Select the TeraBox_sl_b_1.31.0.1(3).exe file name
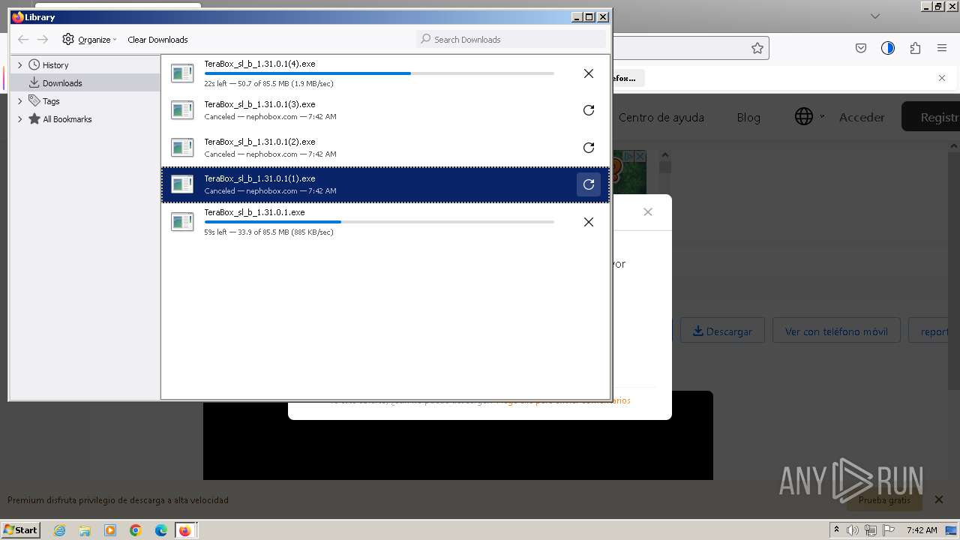Screen dimensions: 960x540 [259, 104]
